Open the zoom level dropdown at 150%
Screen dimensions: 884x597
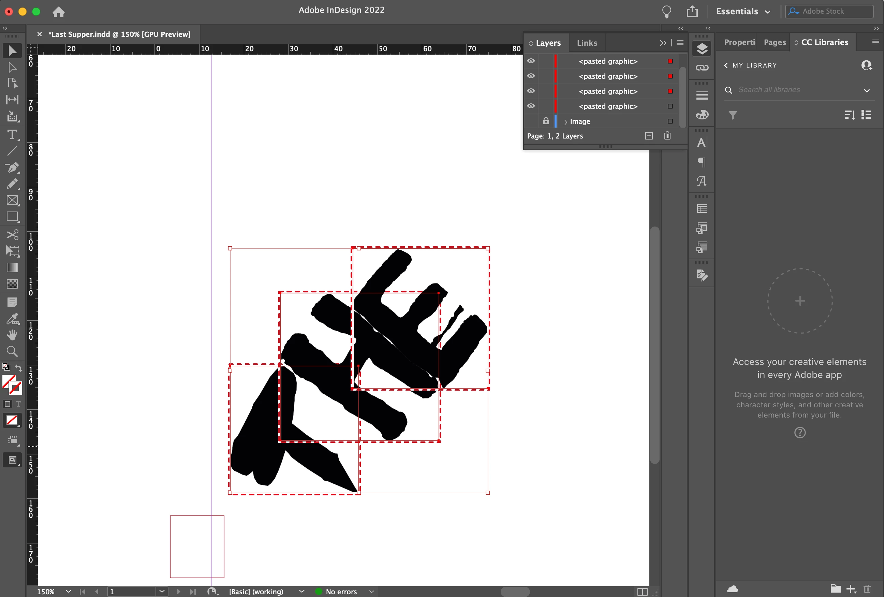(68, 591)
